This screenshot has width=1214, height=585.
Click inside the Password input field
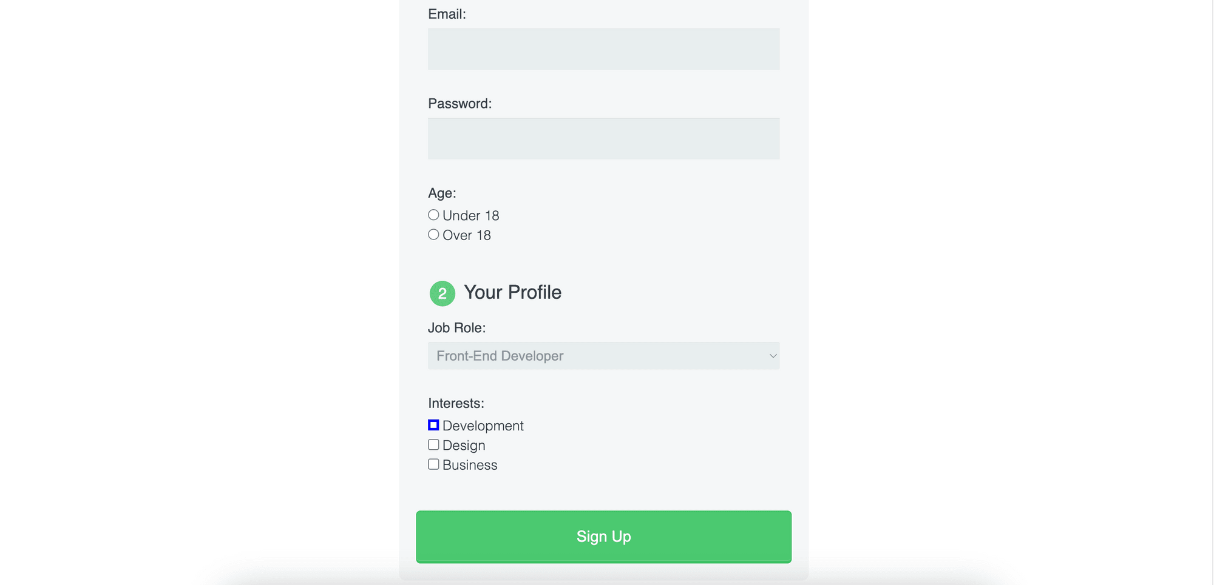[x=603, y=138]
